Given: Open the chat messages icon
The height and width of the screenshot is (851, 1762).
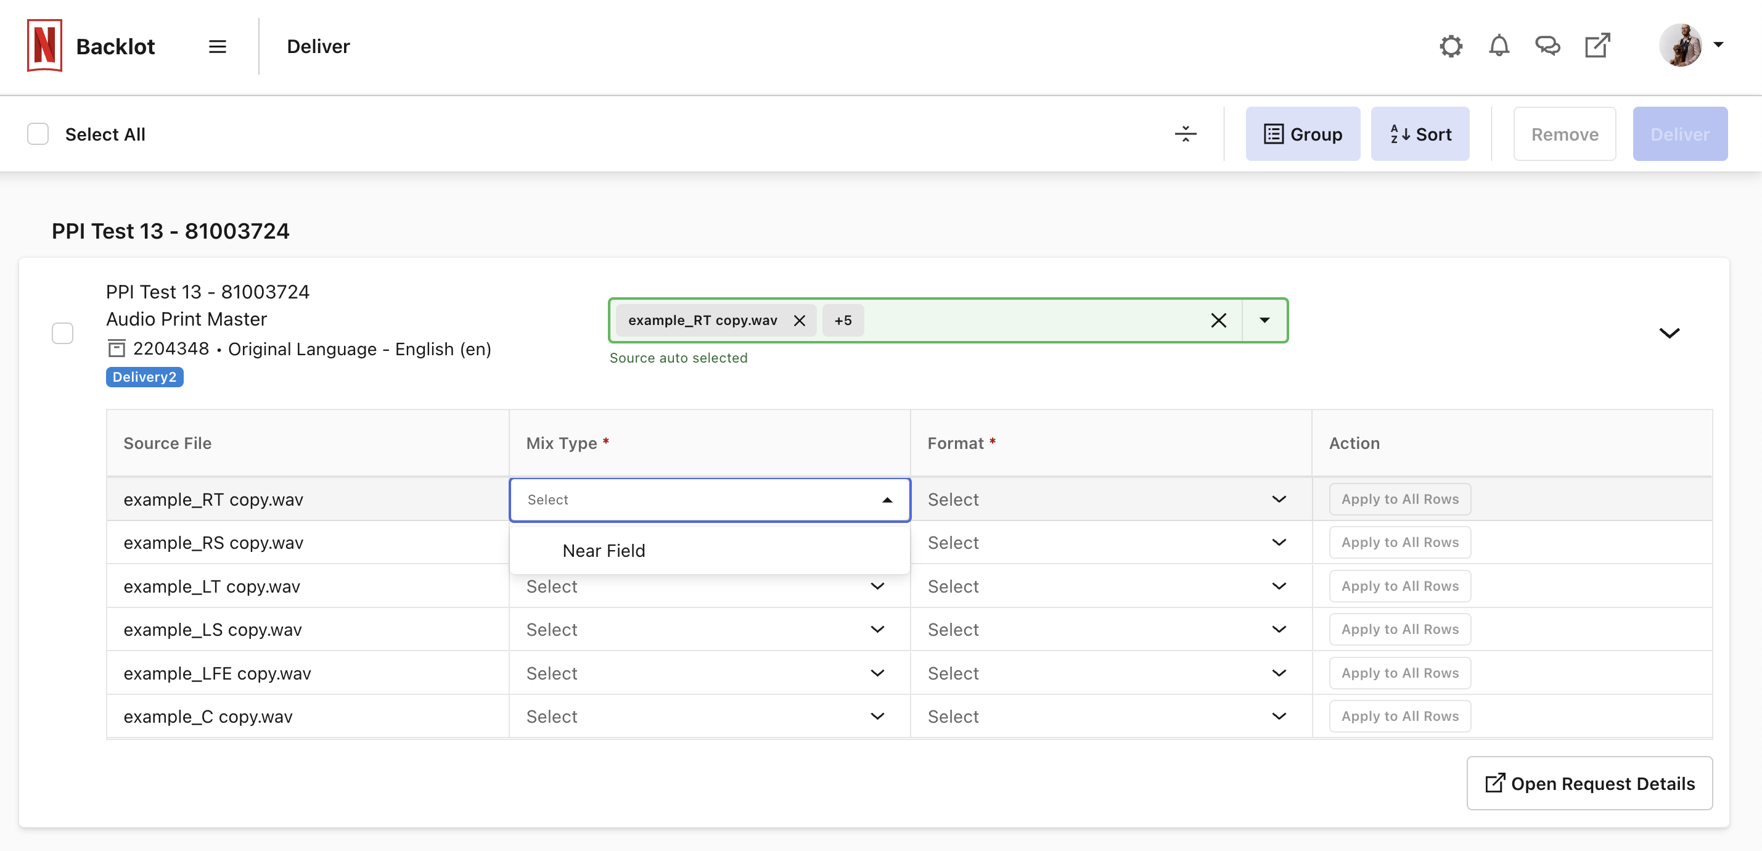Looking at the screenshot, I should tap(1547, 46).
